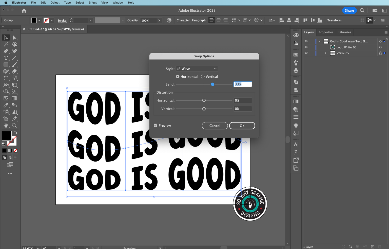Align text left in control bar
The width and height of the screenshot is (389, 249).
click(211, 20)
